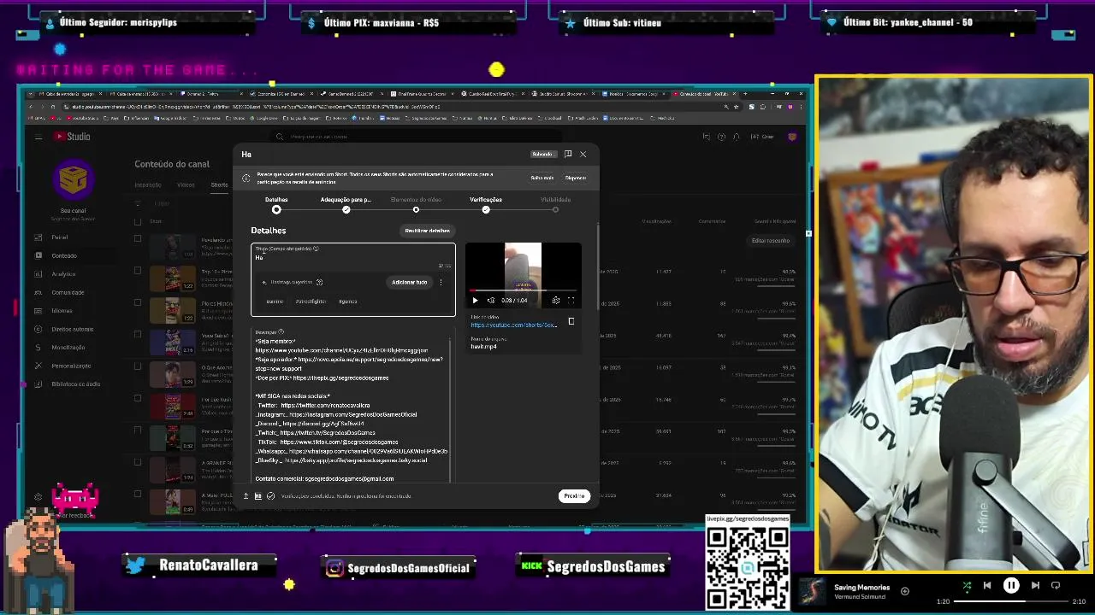The height and width of the screenshot is (615, 1095).
Task: Click the 'Saving Memories' album art
Action: coord(813,591)
